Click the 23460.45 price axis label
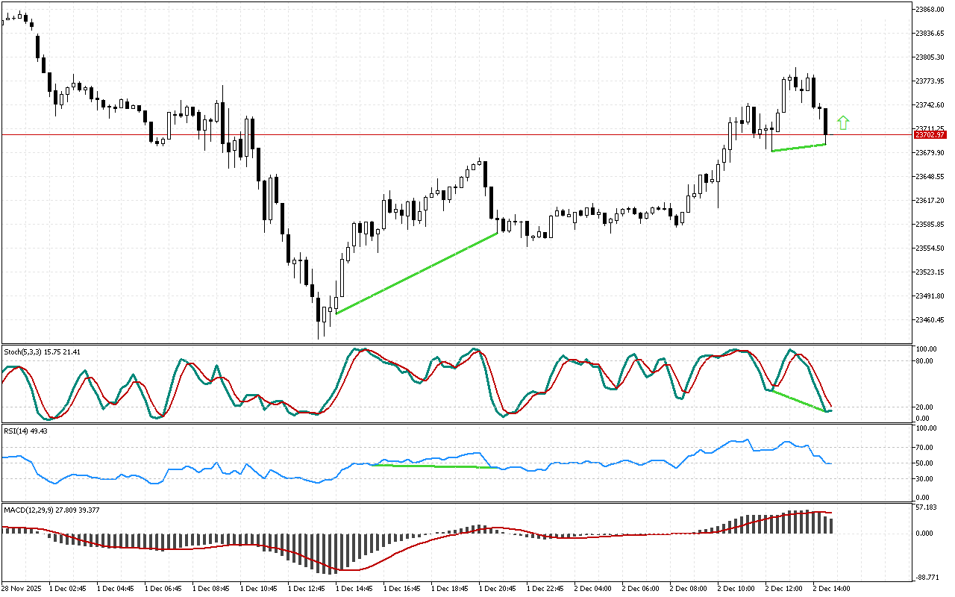Image resolution: width=955 pixels, height=597 pixels. (930, 320)
